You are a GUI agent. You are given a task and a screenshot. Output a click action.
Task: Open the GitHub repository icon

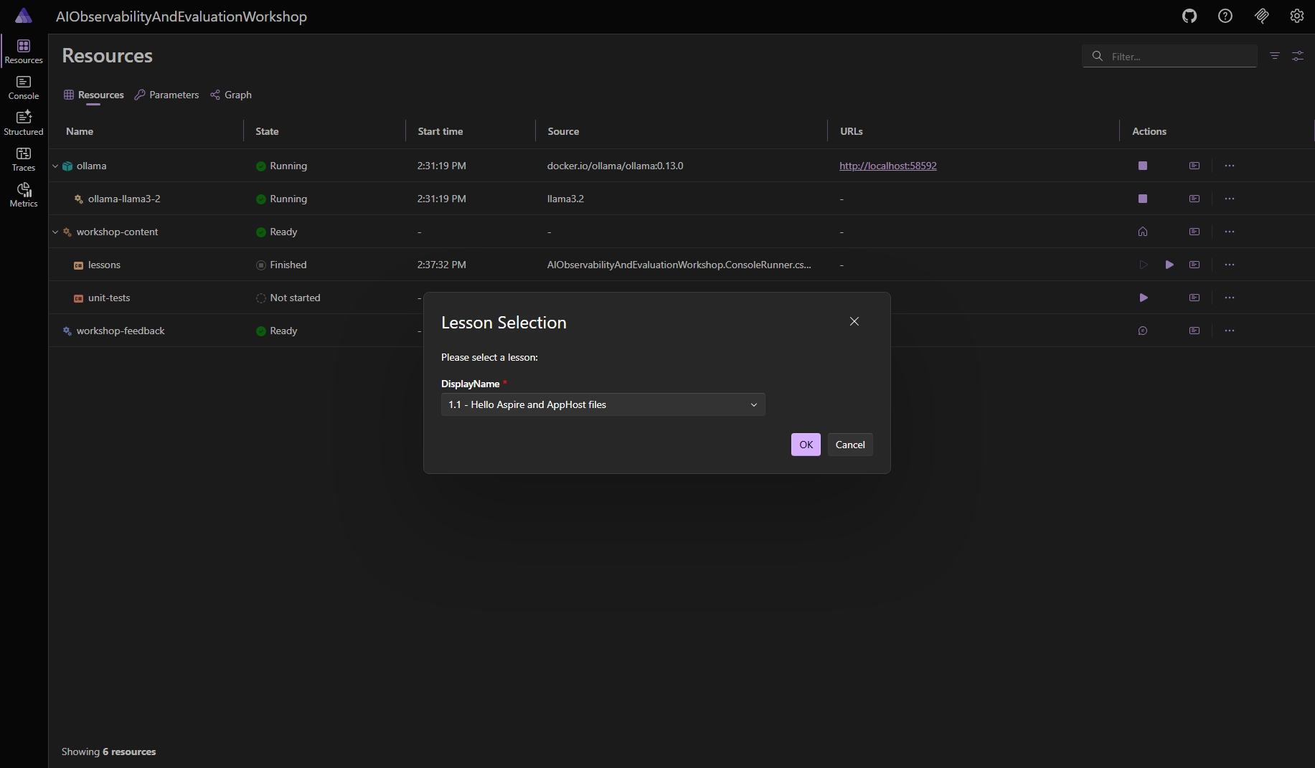[1189, 16]
